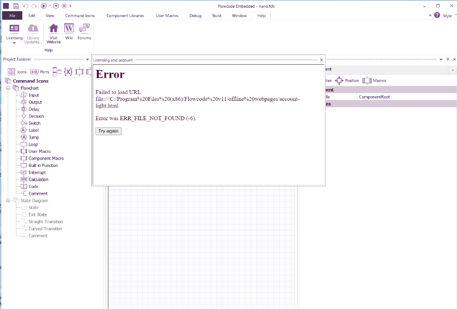This screenshot has width=457, height=309.
Task: Click the Redo arrow in the quick toolbar
Action: coord(34,6)
